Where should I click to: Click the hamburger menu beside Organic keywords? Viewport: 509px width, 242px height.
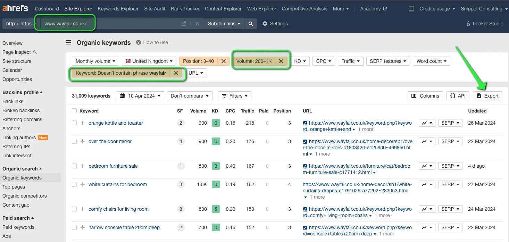point(69,42)
